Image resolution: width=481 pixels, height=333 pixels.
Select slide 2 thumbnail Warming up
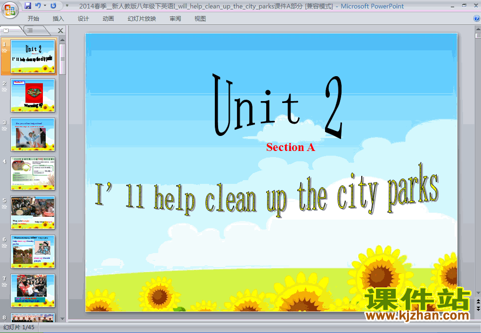pyautogui.click(x=33, y=95)
